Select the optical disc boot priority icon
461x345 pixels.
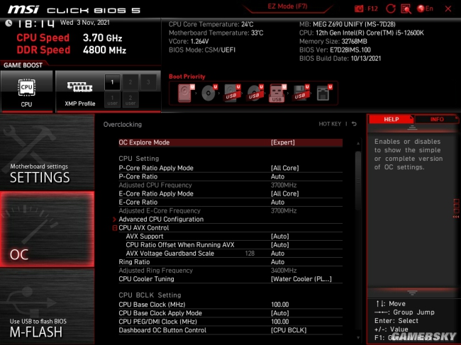(209, 93)
